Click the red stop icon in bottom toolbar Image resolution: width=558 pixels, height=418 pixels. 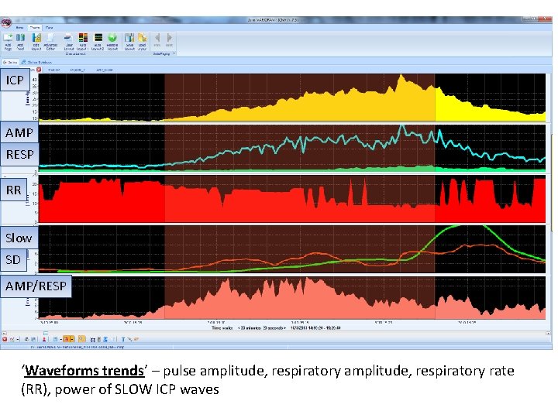5,340
